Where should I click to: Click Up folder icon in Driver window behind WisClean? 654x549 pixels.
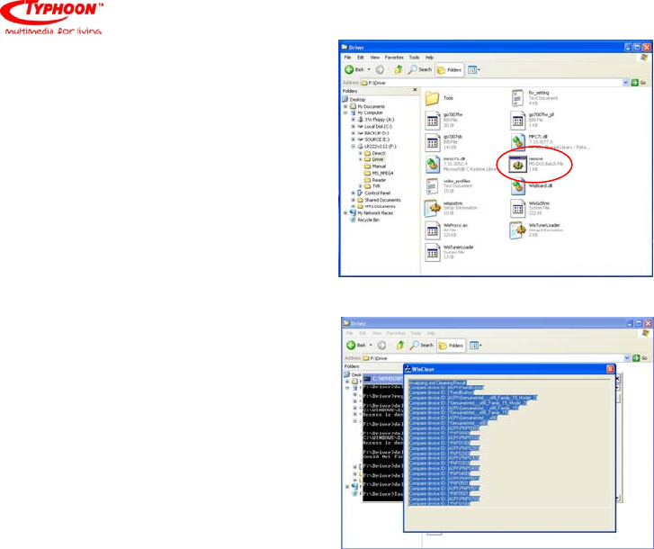click(400, 345)
